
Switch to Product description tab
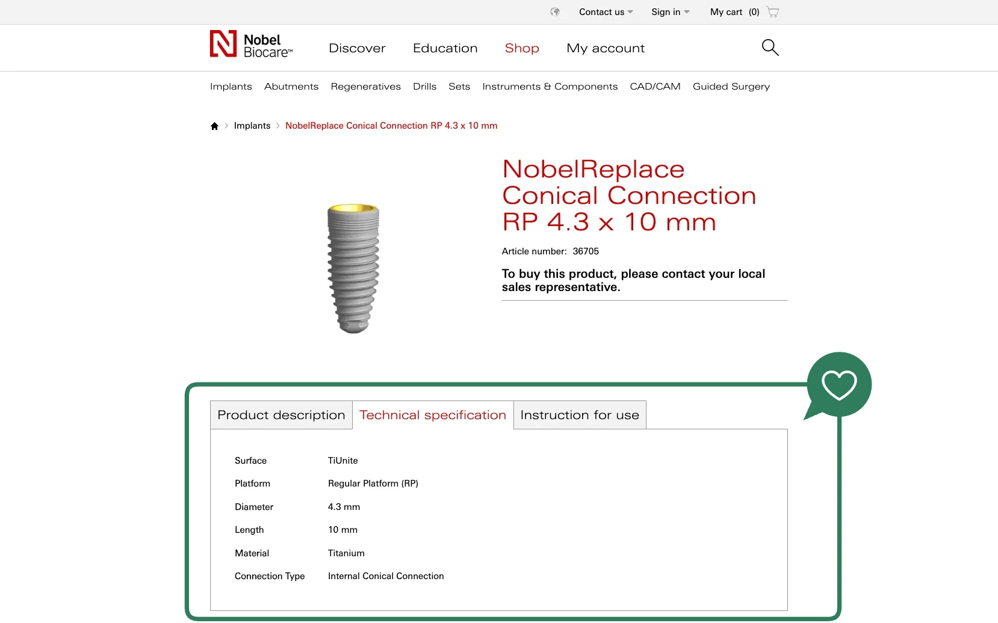(281, 415)
